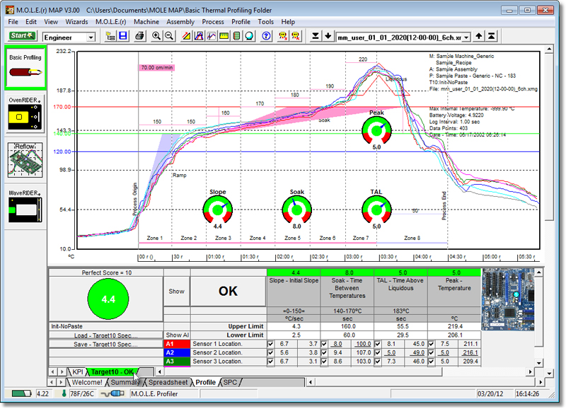Open the Assembly menu
The width and height of the screenshot is (566, 409).
pyautogui.click(x=180, y=22)
